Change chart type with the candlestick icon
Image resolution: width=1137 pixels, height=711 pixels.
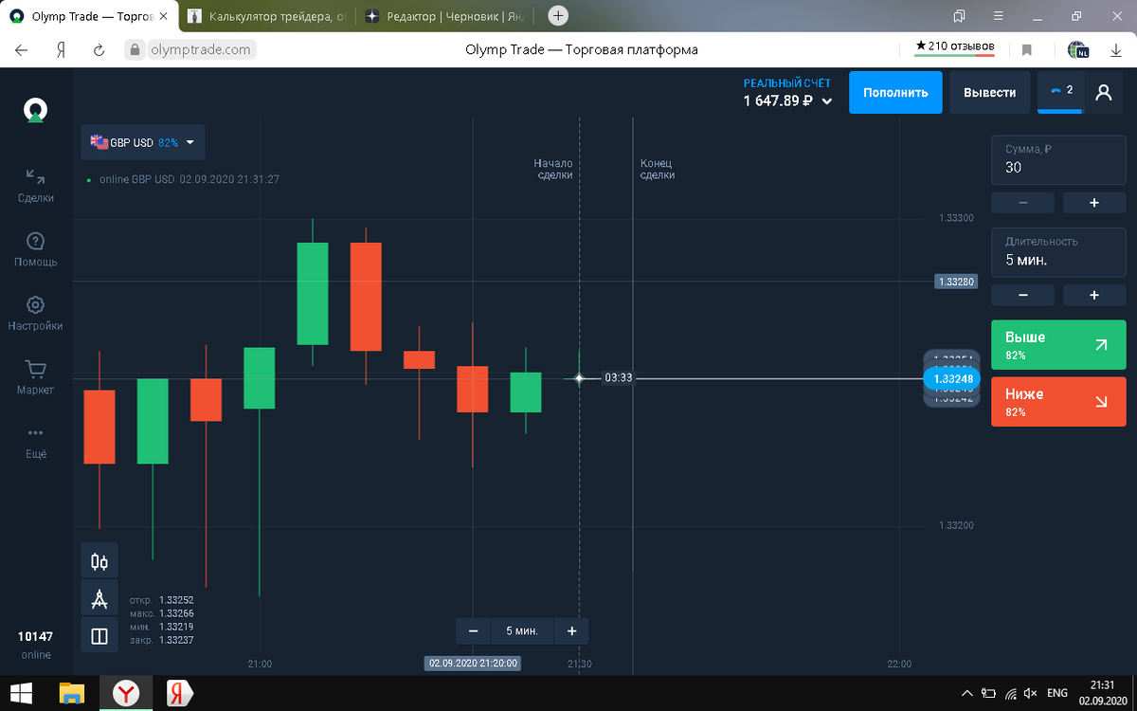[x=99, y=560]
